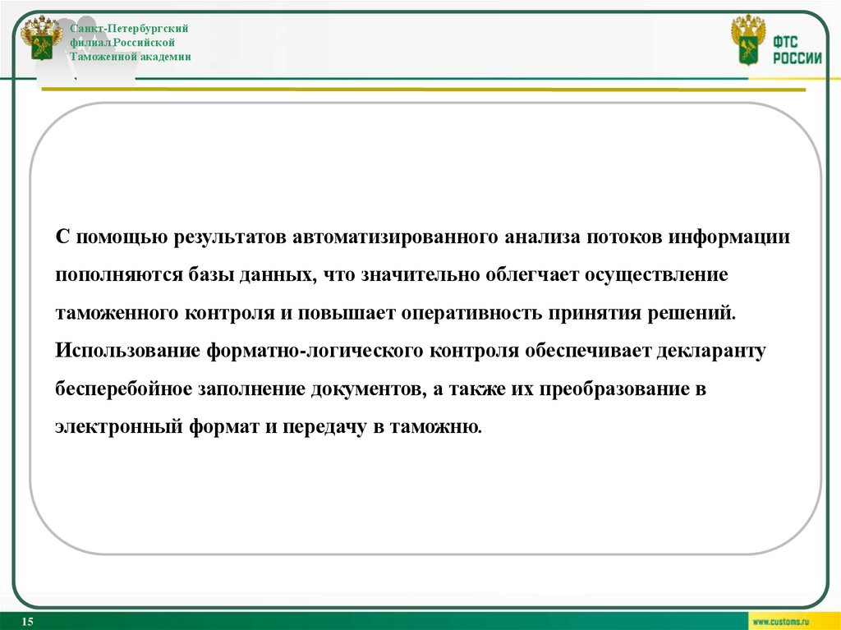Click the line starting 'С помощью результатов'
Screen dimensions: 841x630
click(x=423, y=237)
